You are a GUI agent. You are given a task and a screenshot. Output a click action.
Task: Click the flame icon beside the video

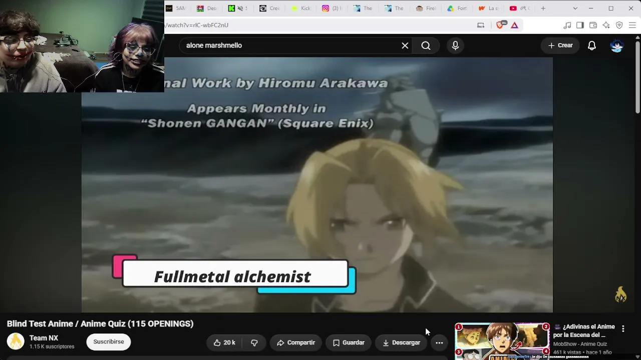pyautogui.click(x=620, y=294)
